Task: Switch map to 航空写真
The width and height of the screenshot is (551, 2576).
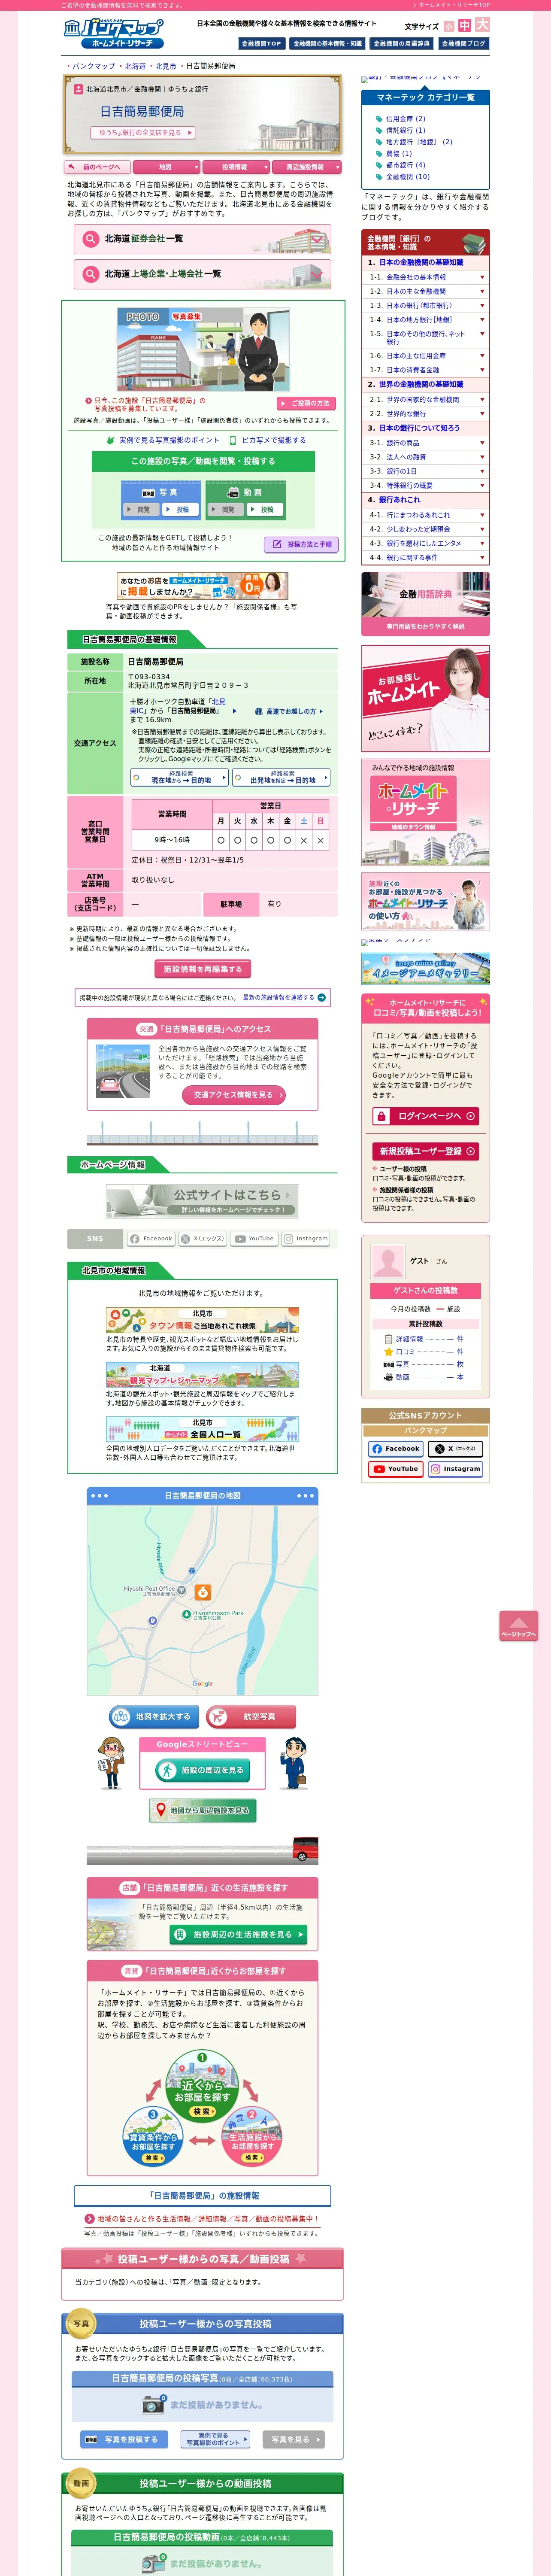Action: pyautogui.click(x=251, y=1716)
